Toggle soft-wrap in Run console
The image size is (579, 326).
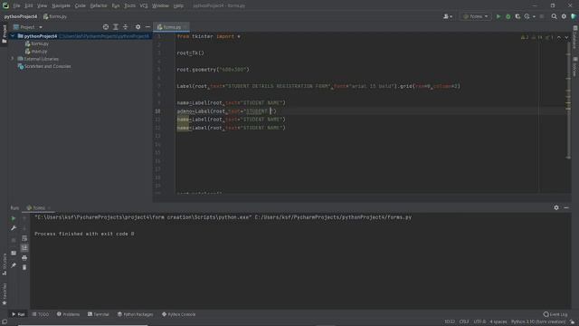pyautogui.click(x=24, y=238)
